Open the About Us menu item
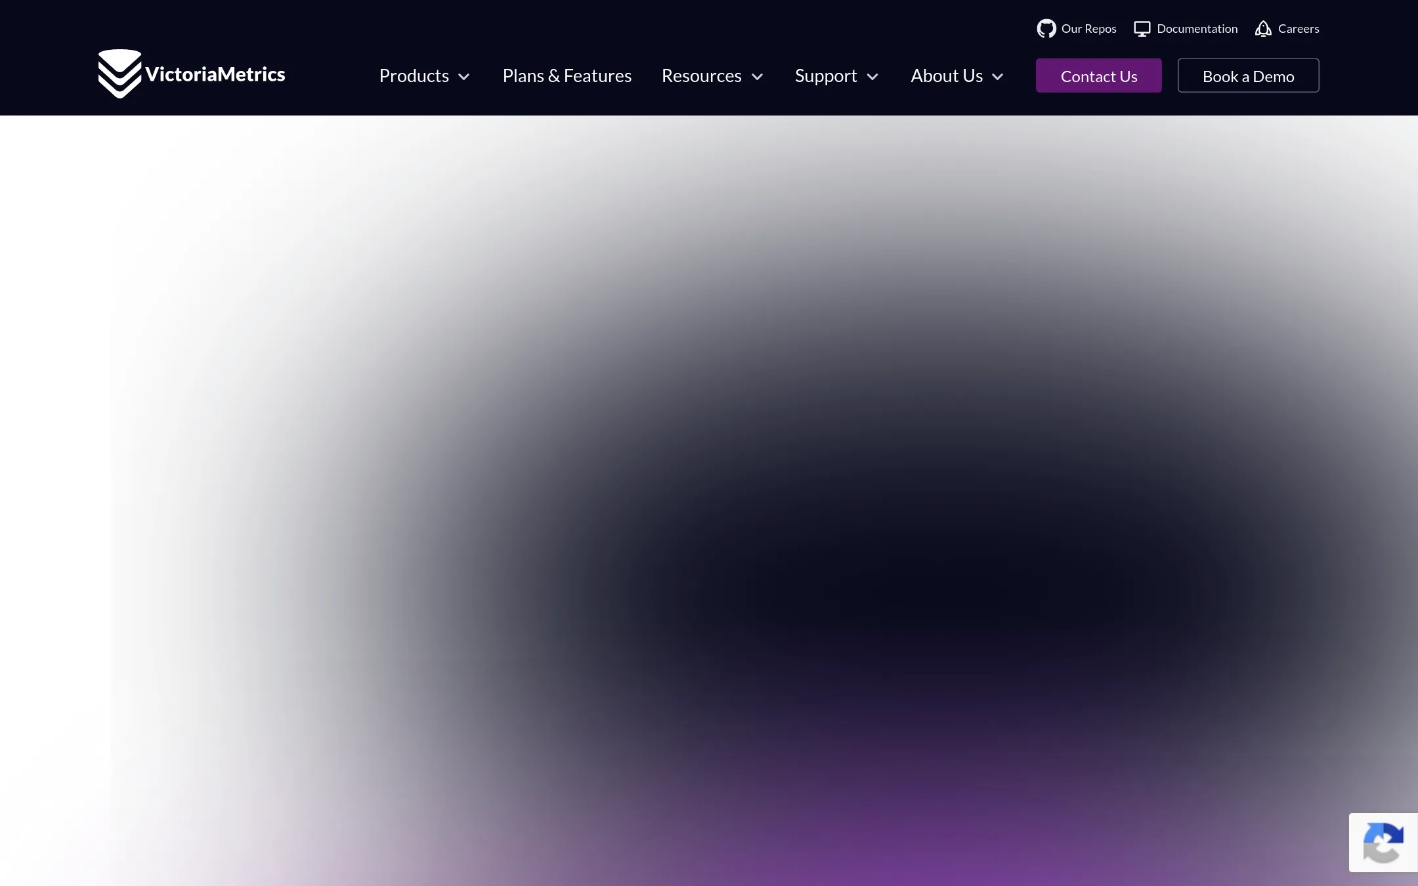 pos(947,76)
